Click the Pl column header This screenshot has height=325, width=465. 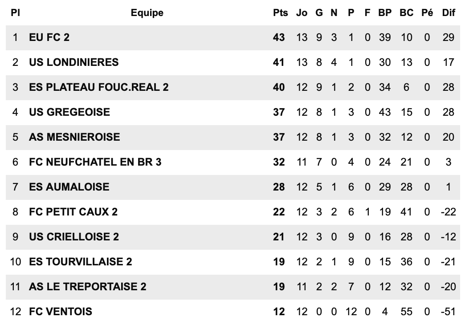point(15,13)
